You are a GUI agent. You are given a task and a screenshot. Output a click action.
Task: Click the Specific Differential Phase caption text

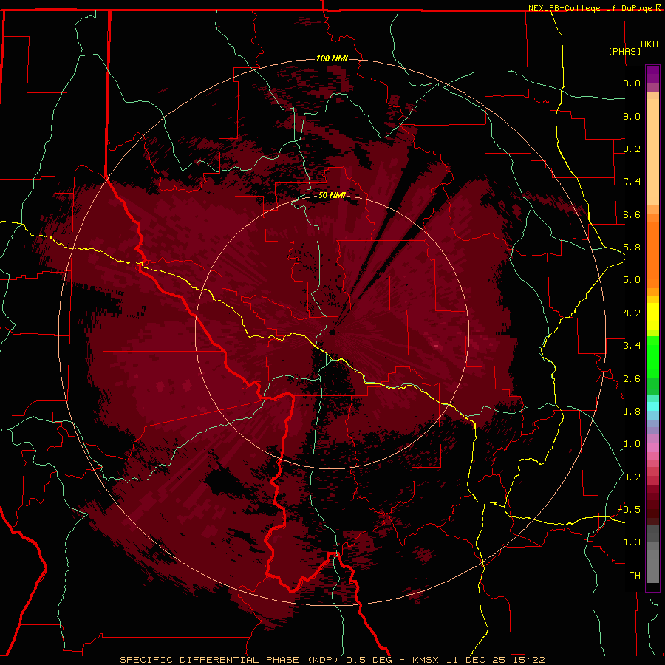point(332,660)
